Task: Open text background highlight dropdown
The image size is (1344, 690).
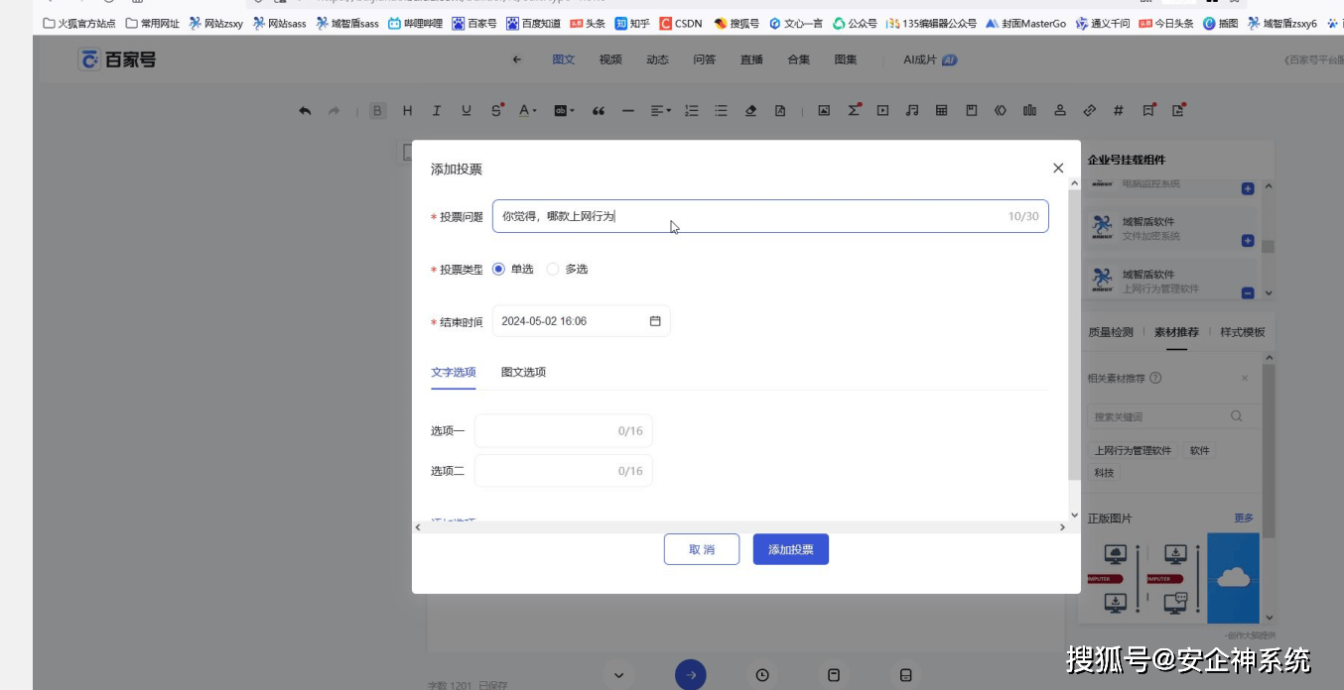Action: (x=562, y=111)
